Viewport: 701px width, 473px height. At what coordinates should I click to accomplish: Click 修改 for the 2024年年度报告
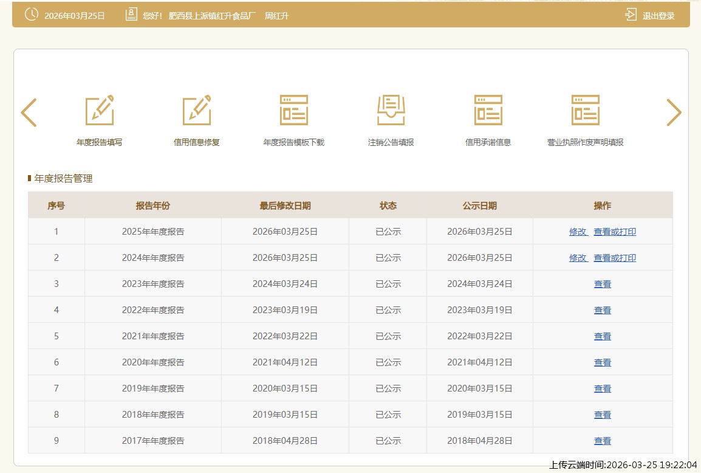[x=578, y=258]
